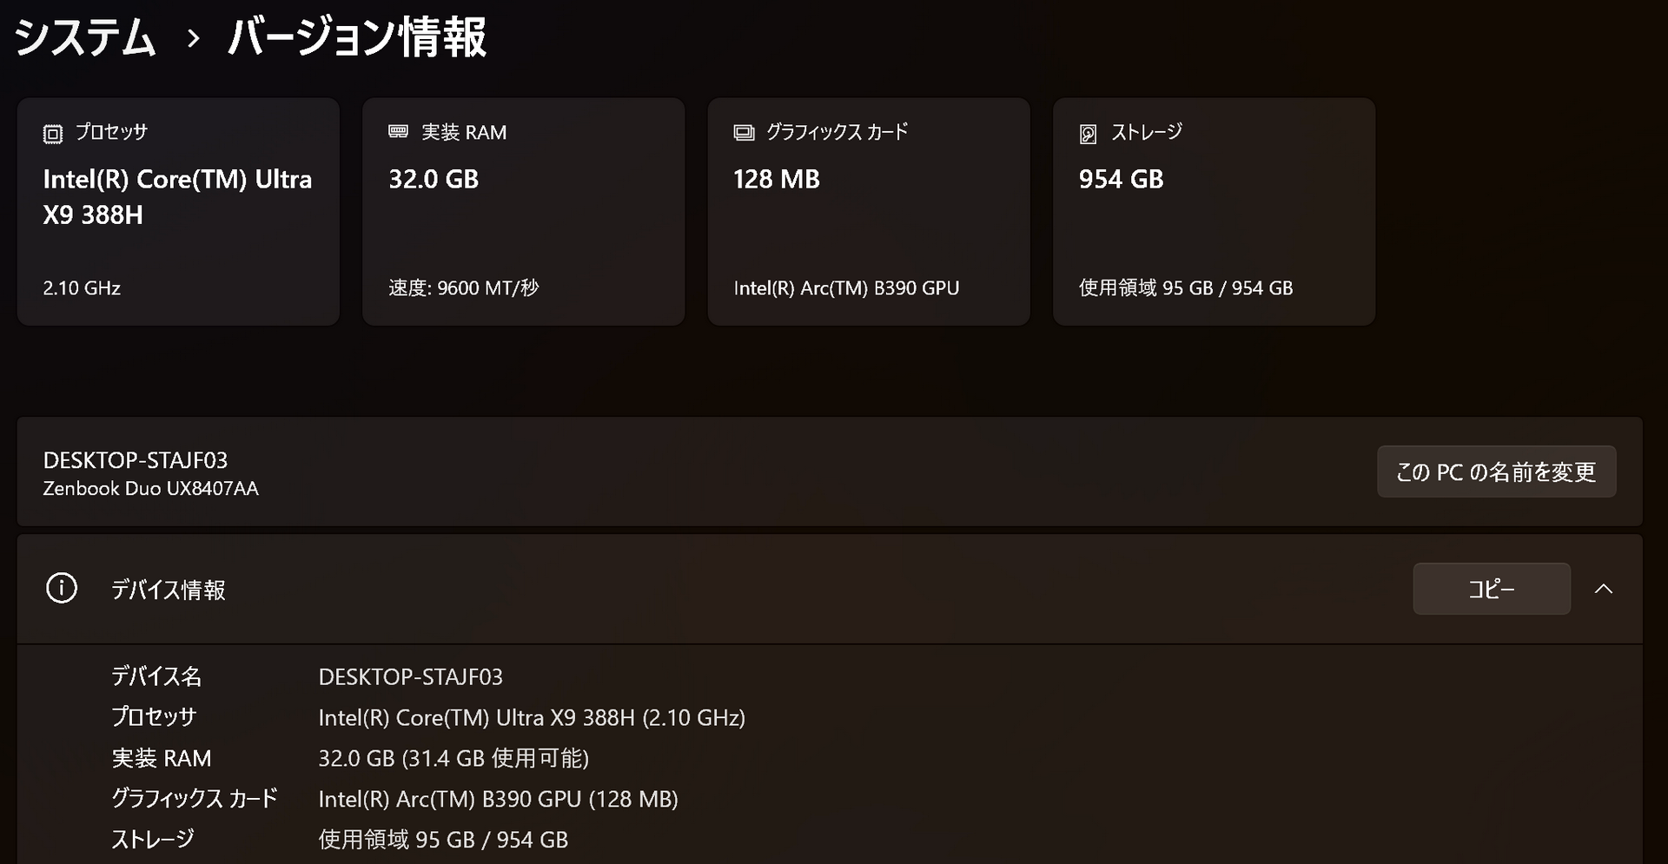Click the Intel Core Ultra X9 388H processor row
1668x864 pixels.
click(x=532, y=718)
